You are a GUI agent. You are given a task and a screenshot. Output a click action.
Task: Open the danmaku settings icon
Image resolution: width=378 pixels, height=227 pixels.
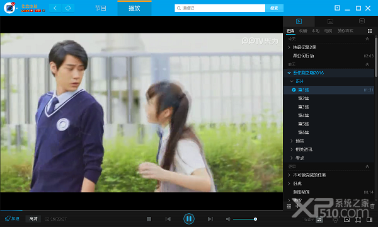point(319,220)
